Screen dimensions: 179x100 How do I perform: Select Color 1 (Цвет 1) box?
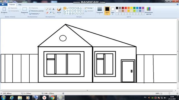pyautogui.click(x=107, y=11)
